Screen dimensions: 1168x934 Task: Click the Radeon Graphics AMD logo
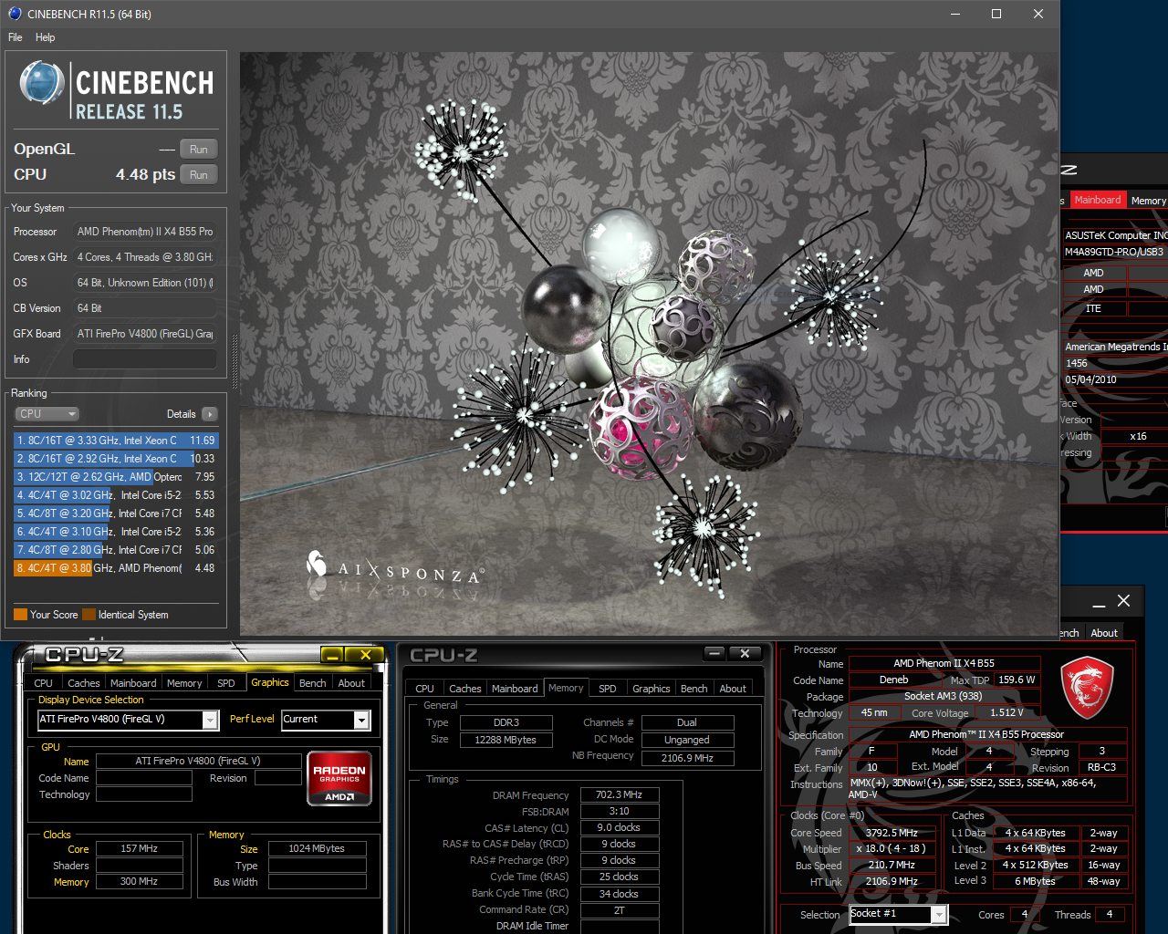pos(339,778)
